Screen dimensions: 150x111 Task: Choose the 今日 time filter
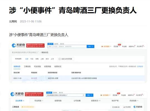click(x=32, y=59)
